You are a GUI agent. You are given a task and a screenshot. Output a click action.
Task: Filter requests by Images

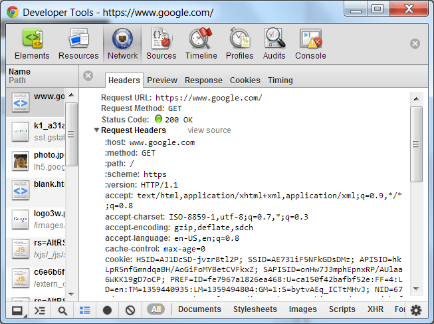pyautogui.click(x=302, y=309)
